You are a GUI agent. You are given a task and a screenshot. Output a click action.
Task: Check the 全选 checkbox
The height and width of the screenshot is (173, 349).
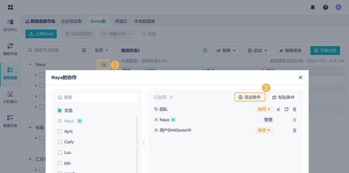[x=60, y=110]
